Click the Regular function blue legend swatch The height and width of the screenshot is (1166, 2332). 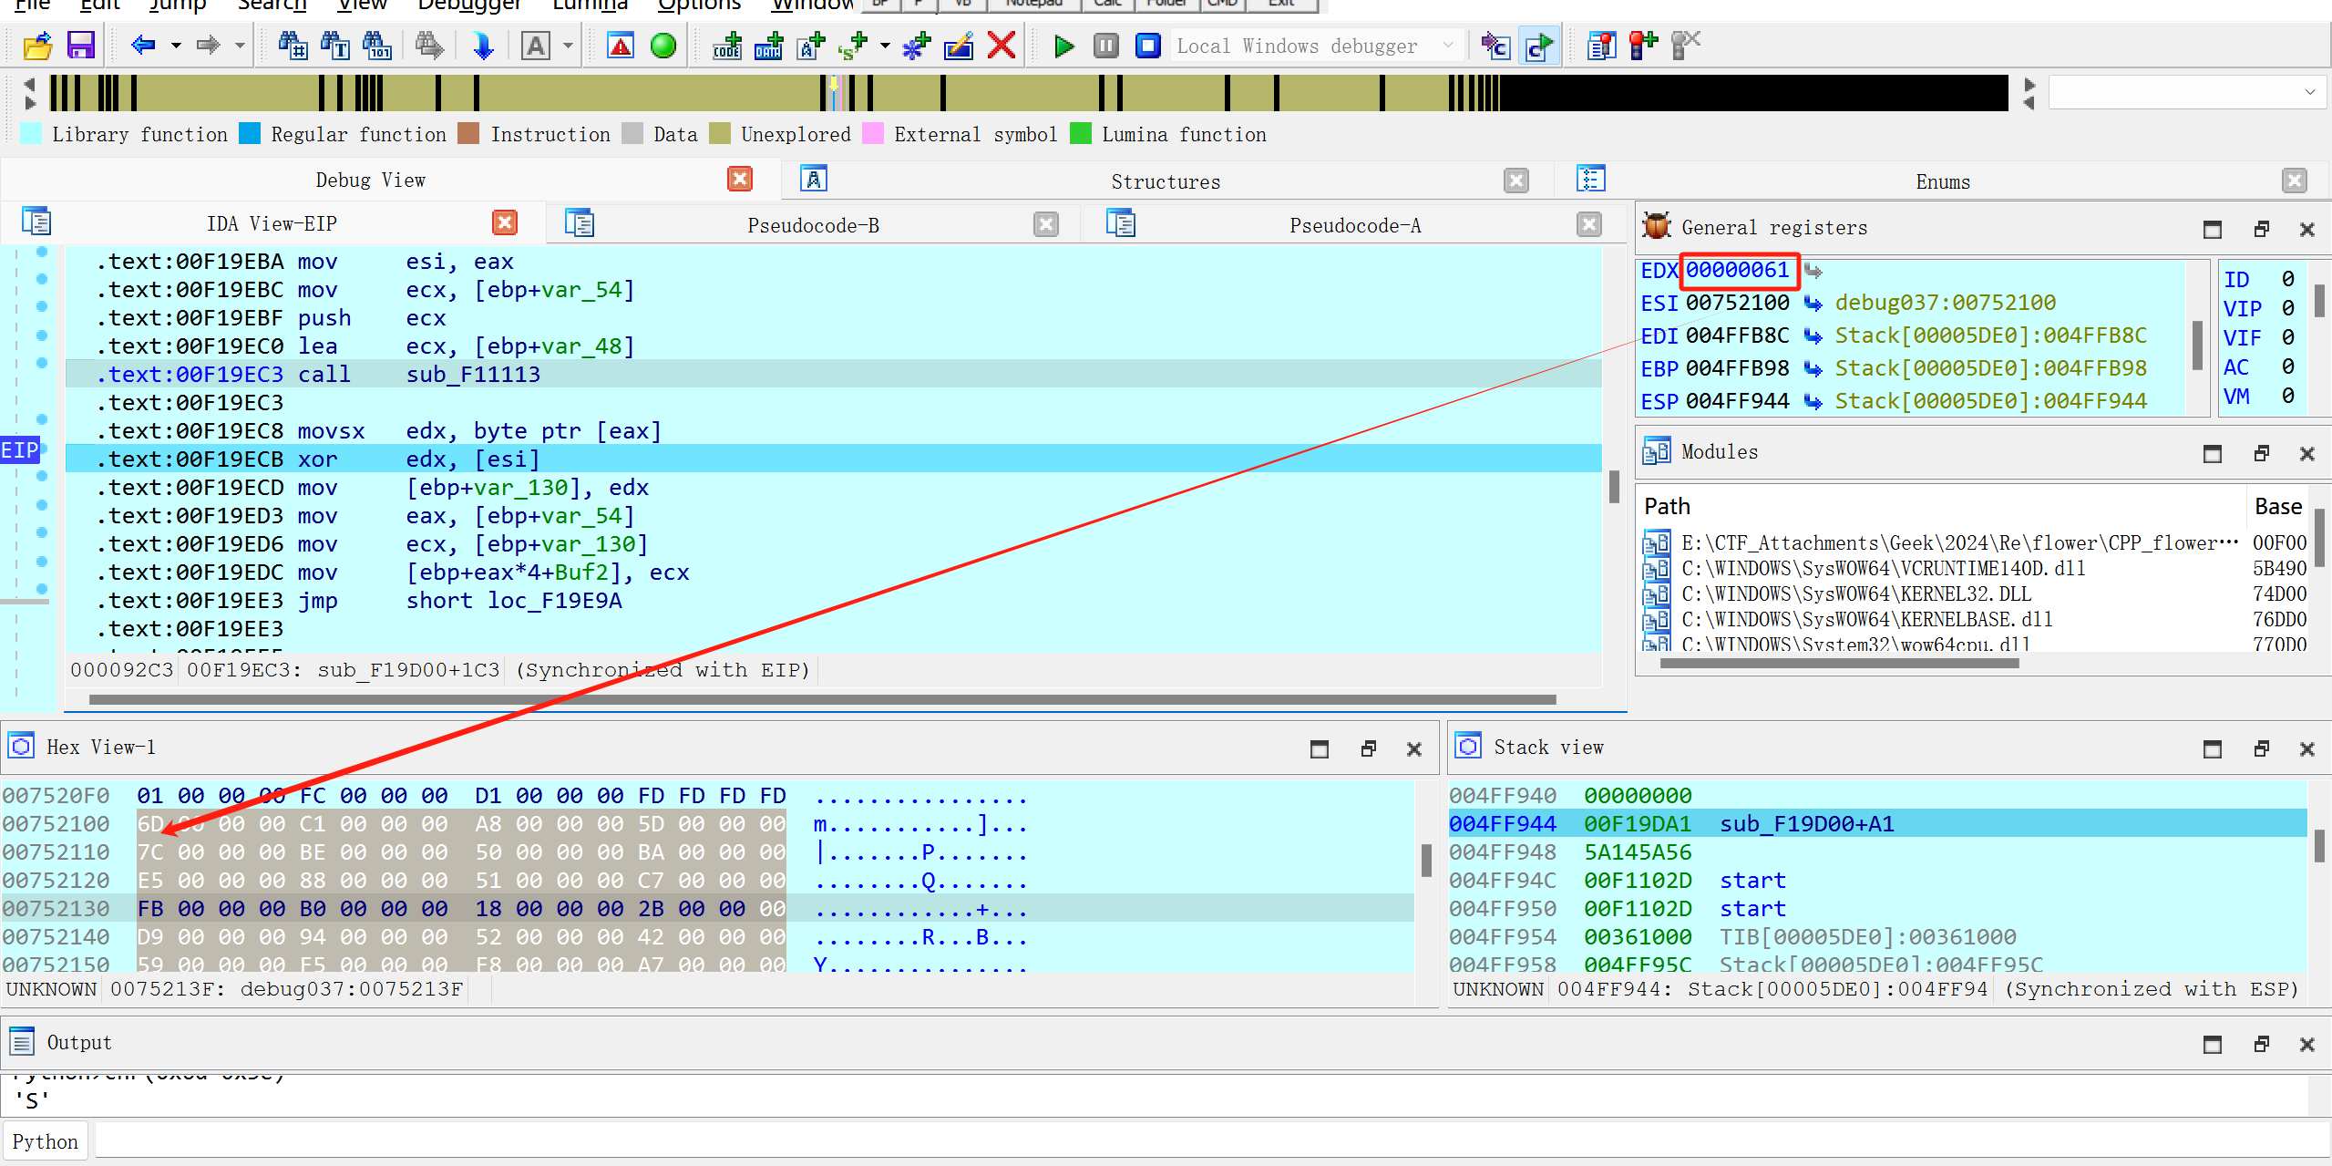tap(250, 134)
